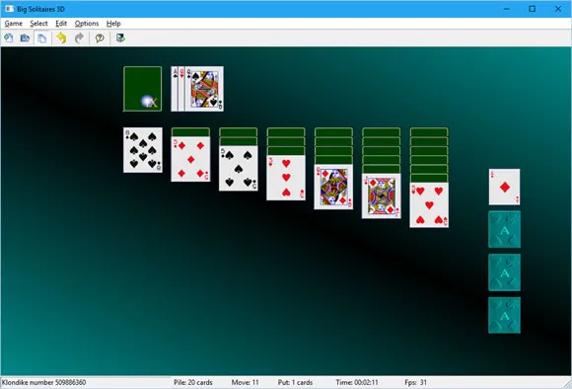Screen dimensions: 572x389
Task: Start a new game from toolbar
Action: pyautogui.click(x=9, y=38)
